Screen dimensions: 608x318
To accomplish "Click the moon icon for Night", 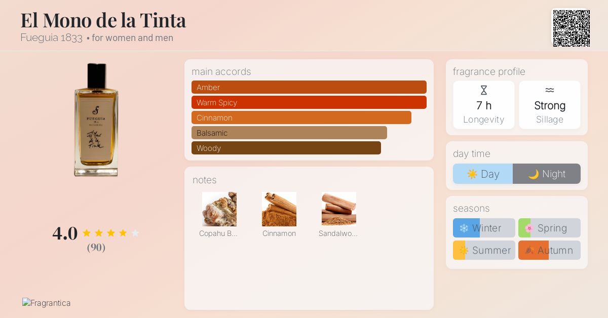I will 534,174.
